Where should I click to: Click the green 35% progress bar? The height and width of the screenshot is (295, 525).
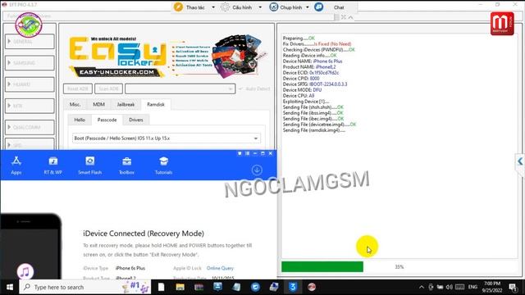pos(322,266)
